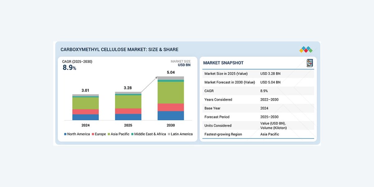Open the report document icon beside Market Snapshot
This screenshot has width=374, height=187.
click(x=310, y=63)
